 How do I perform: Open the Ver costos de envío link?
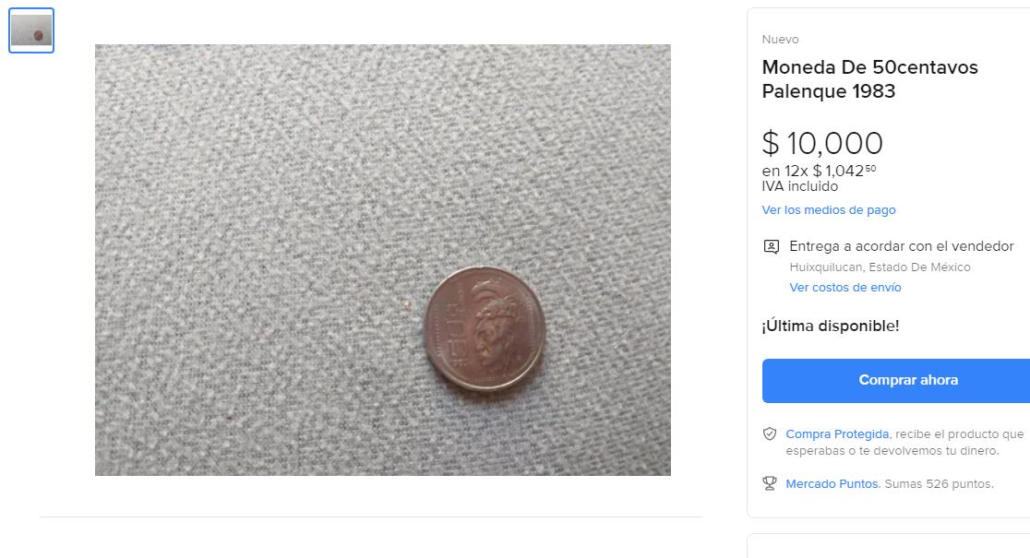pyautogui.click(x=844, y=288)
